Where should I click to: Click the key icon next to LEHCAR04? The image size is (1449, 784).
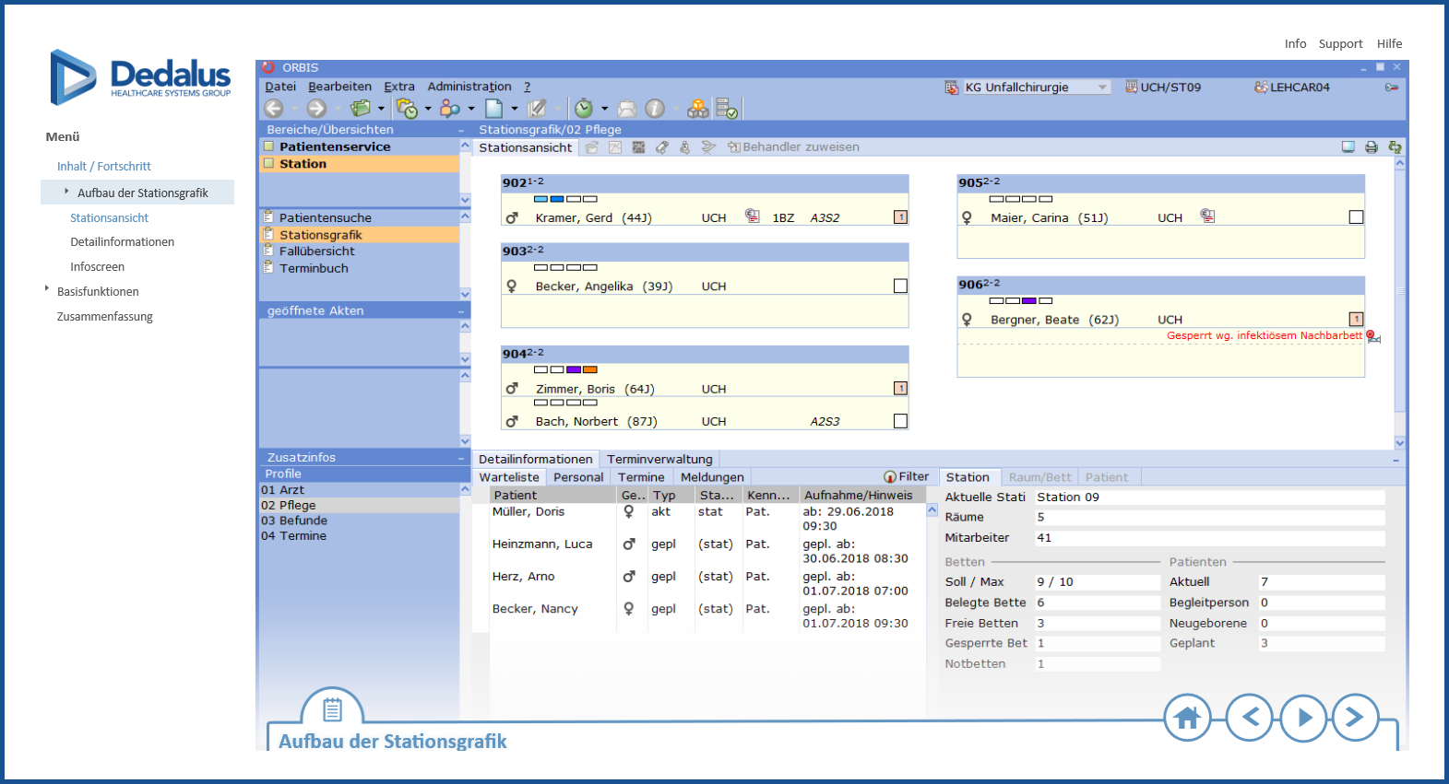1391,88
